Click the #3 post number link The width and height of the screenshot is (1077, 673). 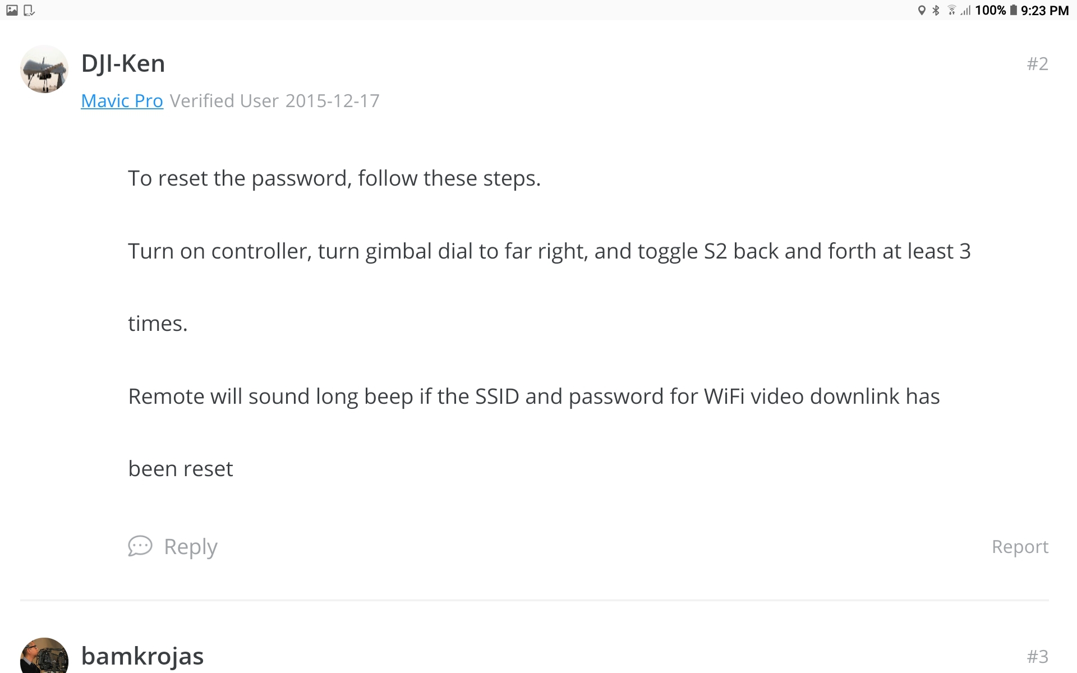1037,656
